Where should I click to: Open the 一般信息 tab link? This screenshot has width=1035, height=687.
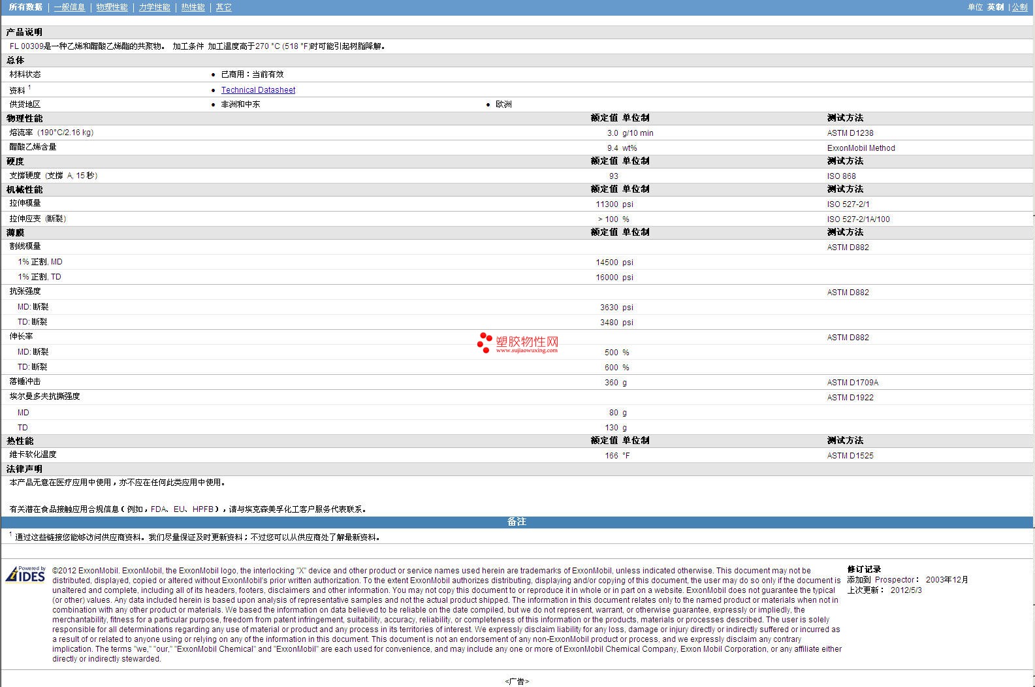(69, 7)
